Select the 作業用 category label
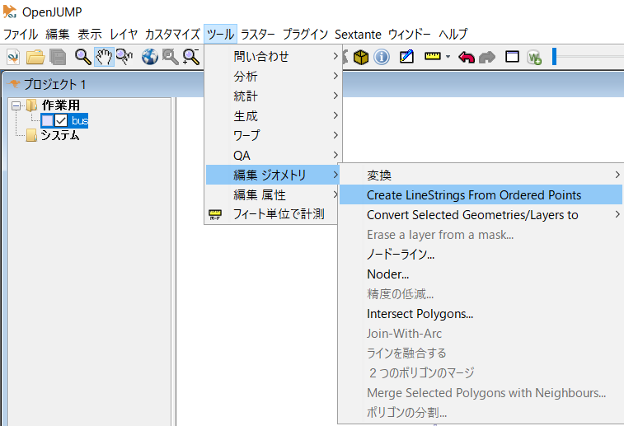The width and height of the screenshot is (624, 426). point(60,105)
